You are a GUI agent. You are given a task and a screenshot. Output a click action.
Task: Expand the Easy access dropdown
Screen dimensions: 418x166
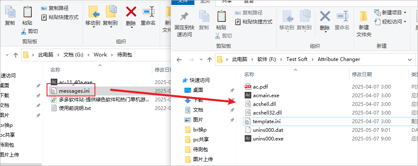pos(390,21)
